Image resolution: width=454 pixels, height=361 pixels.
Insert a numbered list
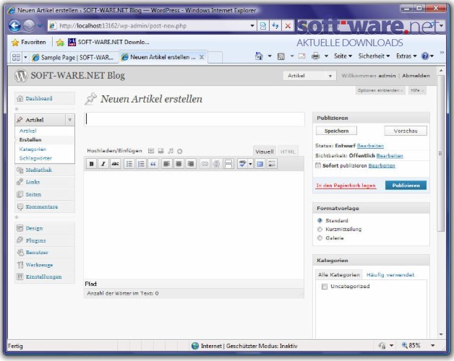141,164
